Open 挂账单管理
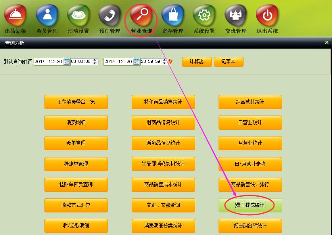The image size is (332, 235). (76, 164)
